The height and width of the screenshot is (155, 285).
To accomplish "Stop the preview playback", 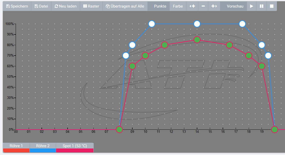I will 272,6.
